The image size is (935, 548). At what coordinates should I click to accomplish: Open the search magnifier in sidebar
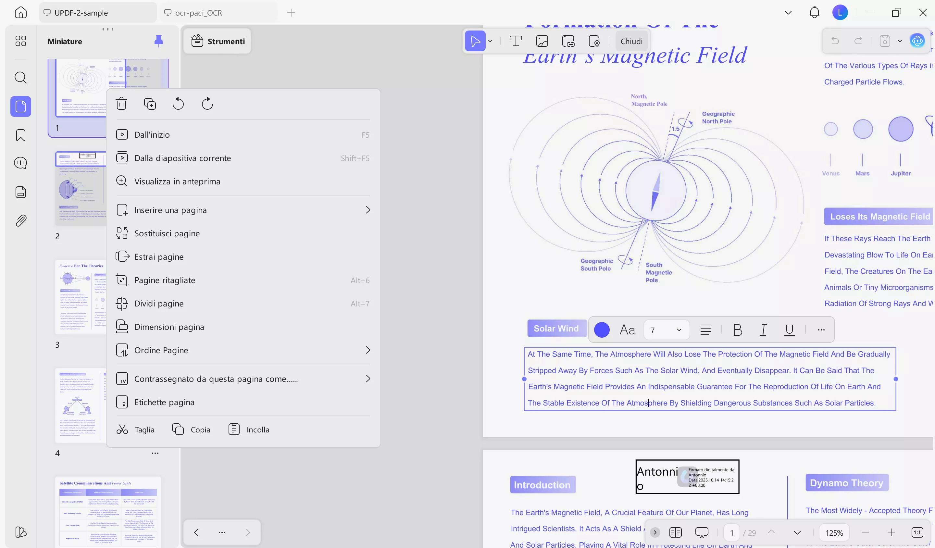[21, 78]
